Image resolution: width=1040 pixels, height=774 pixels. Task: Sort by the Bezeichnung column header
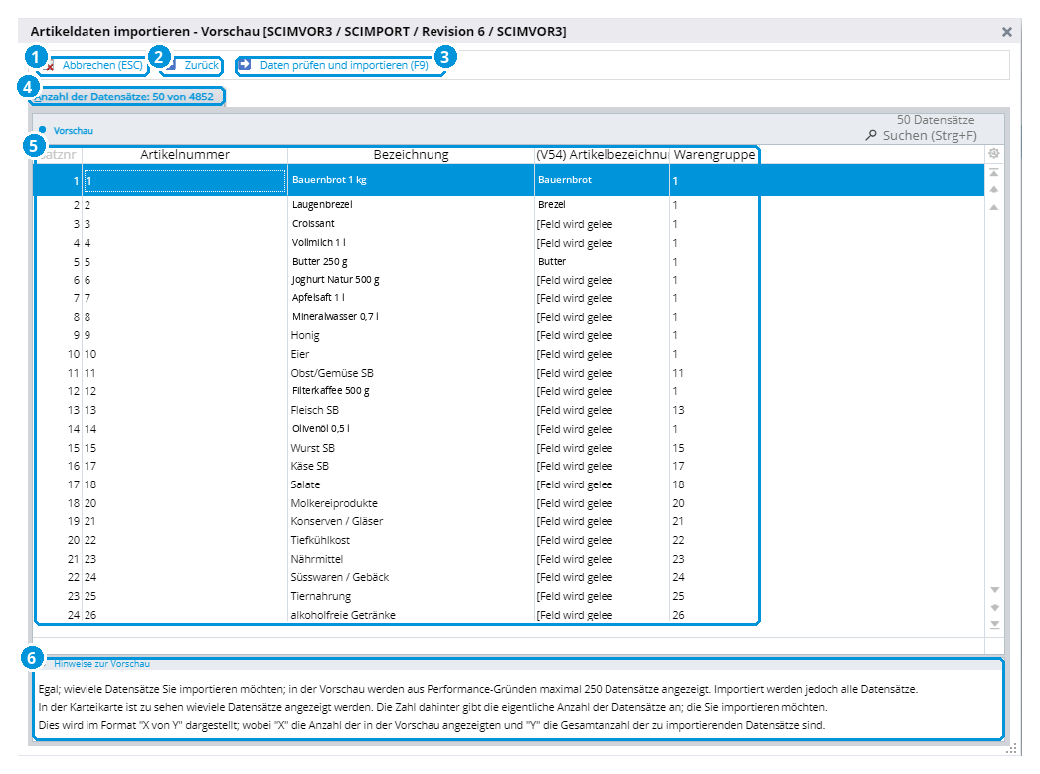412,155
